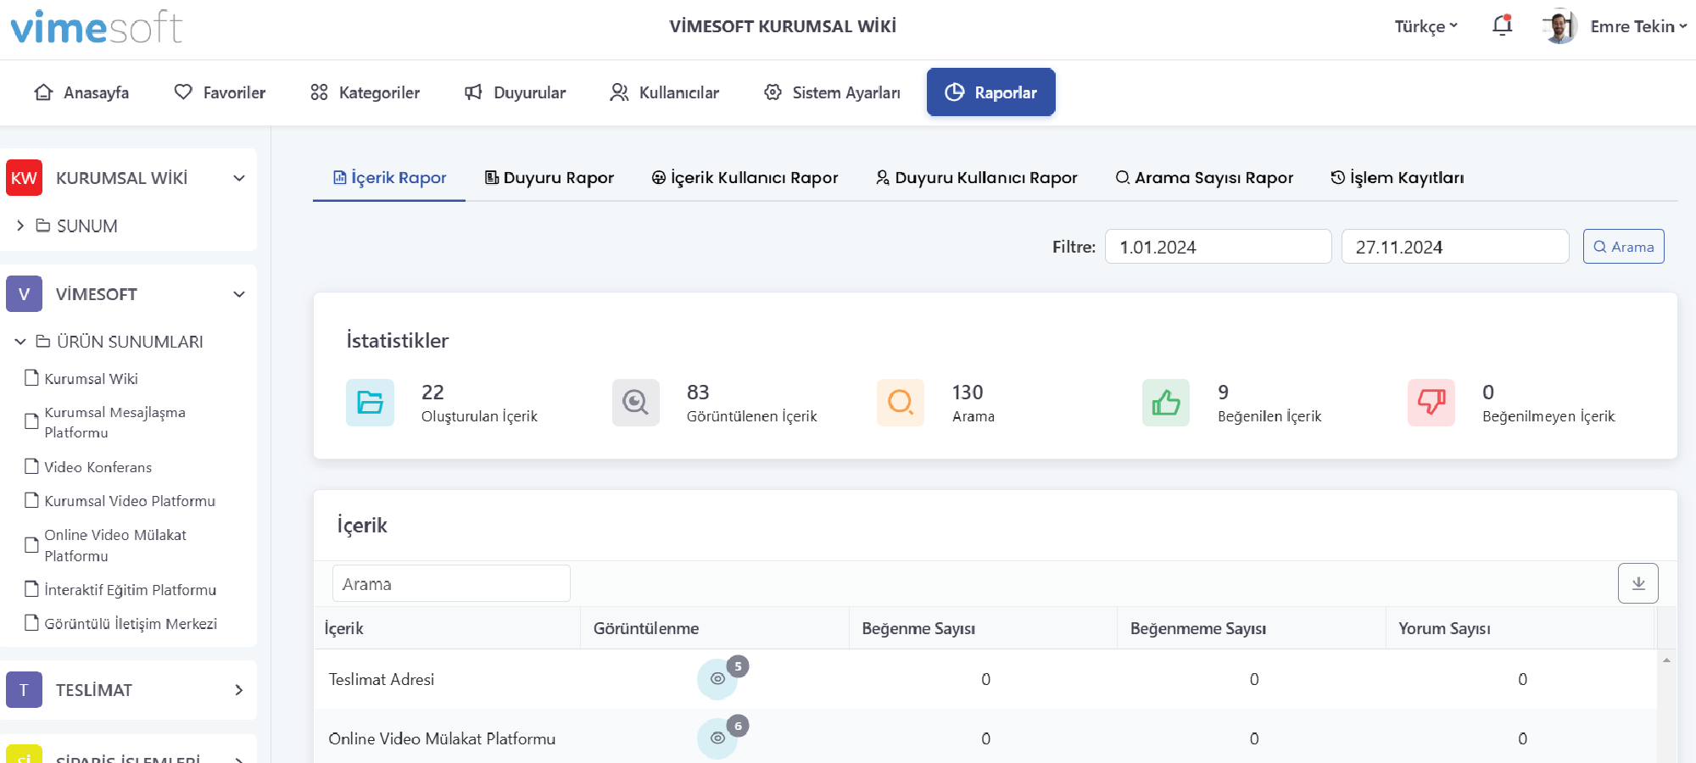Switch to Duyuru Rapor tab

(550, 177)
